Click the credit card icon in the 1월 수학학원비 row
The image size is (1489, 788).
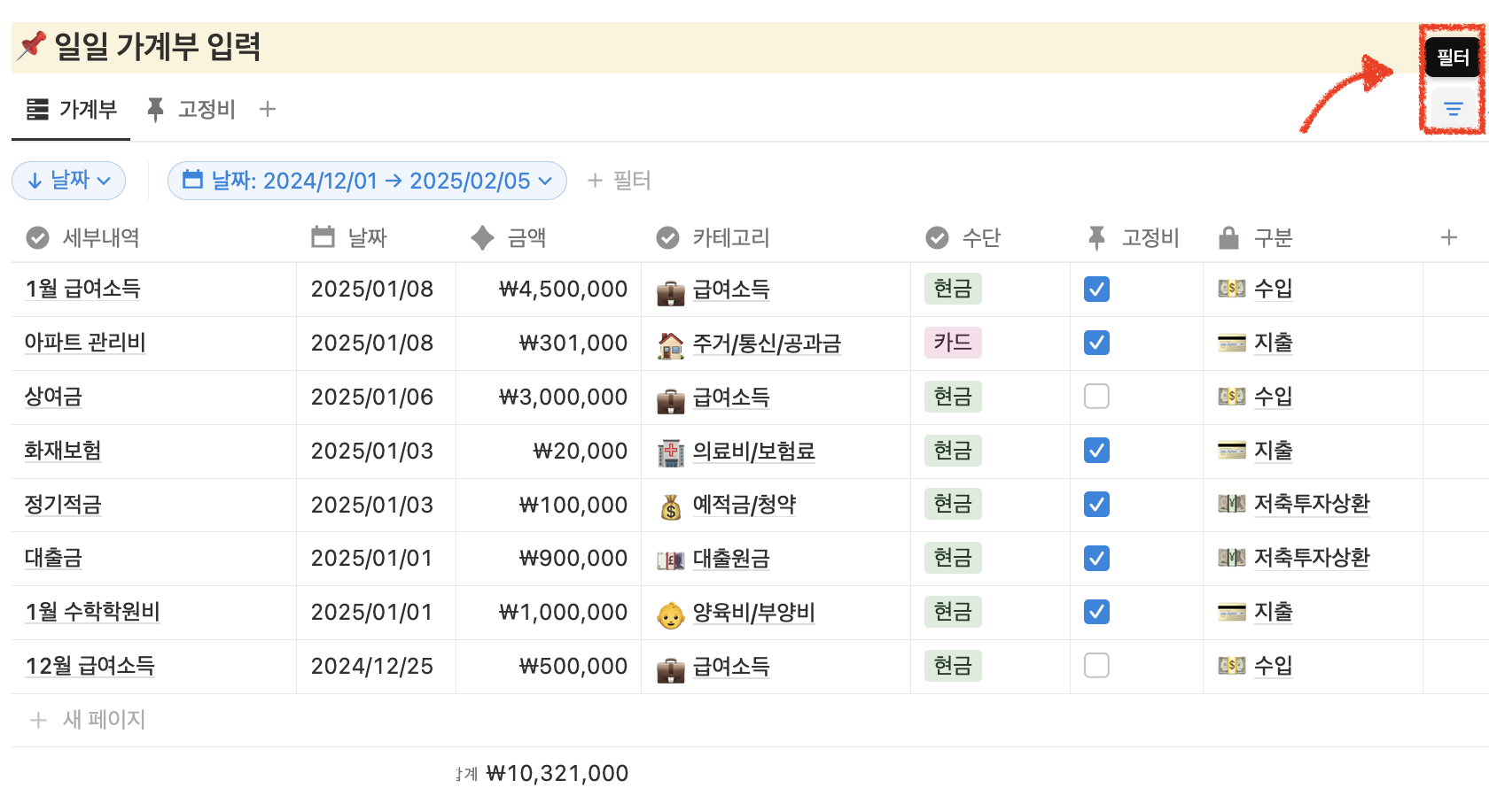pyautogui.click(x=1232, y=612)
